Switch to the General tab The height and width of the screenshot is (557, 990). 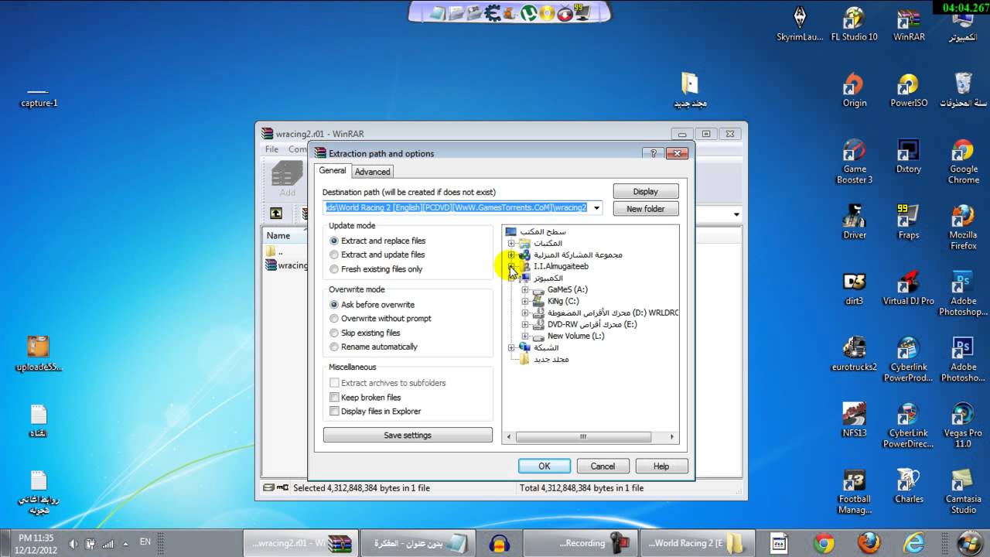(x=333, y=171)
